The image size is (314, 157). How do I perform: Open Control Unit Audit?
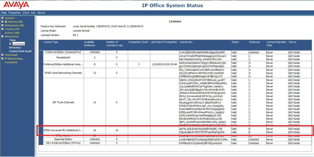(x=20, y=51)
